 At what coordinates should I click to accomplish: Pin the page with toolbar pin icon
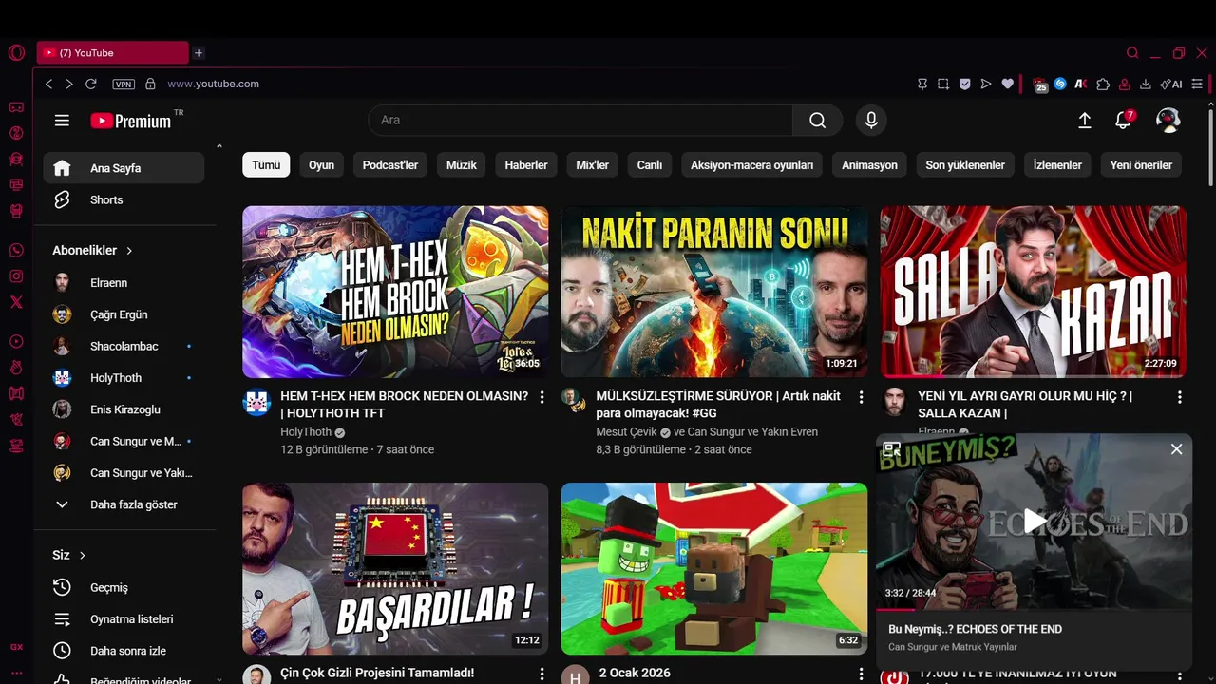922,84
